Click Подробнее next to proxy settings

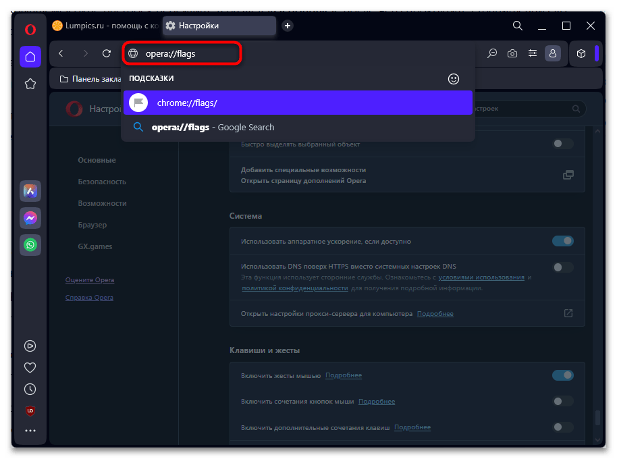[435, 314]
